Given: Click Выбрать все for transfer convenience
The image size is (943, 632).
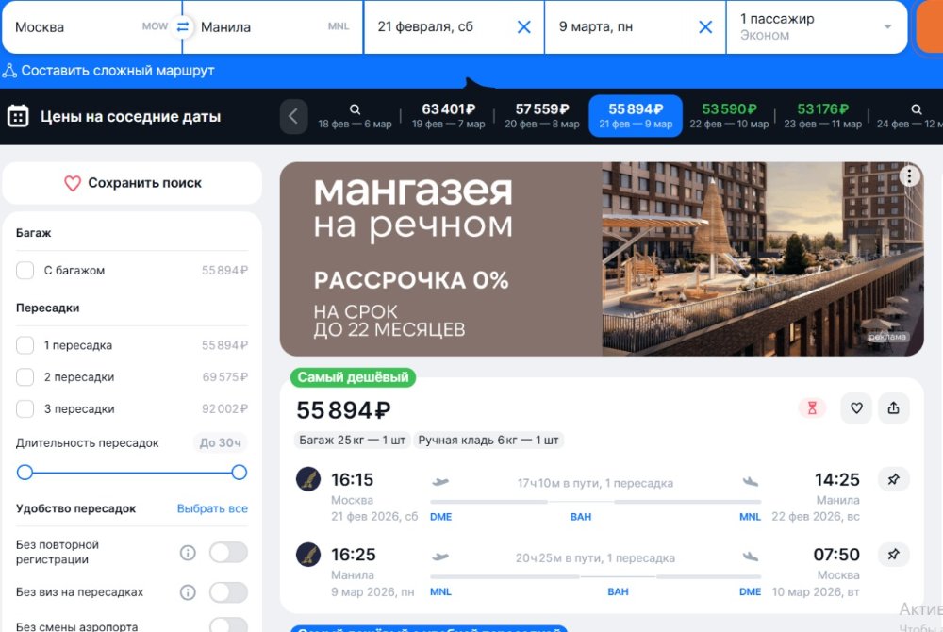Looking at the screenshot, I should click(x=212, y=508).
